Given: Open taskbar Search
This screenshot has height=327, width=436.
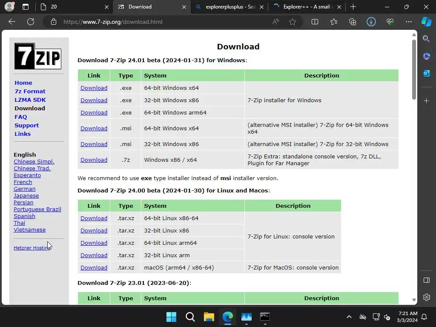Looking at the screenshot, I should 190,317.
